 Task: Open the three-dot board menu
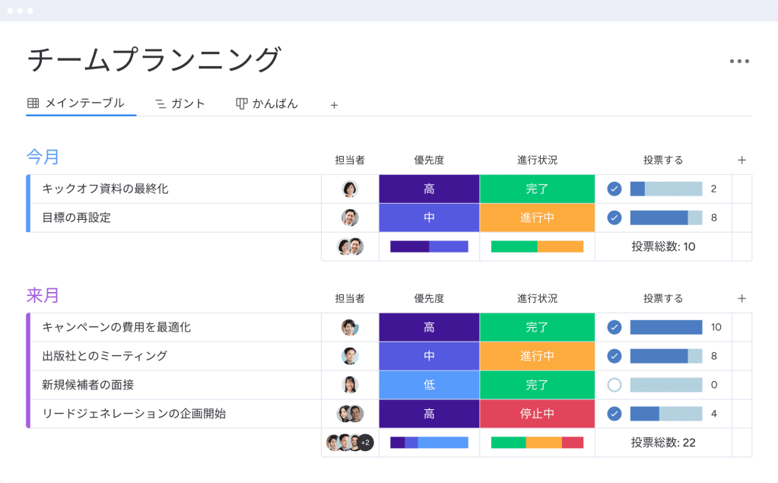[x=741, y=61]
